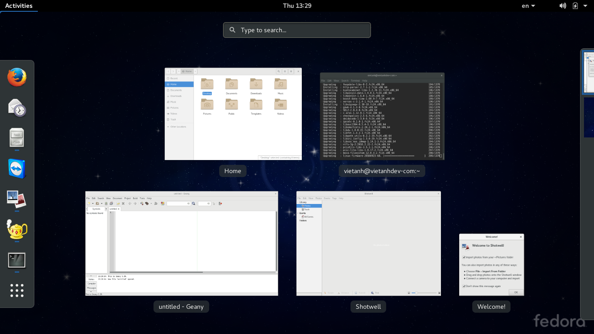The image size is (594, 334).
Task: Click the Activities button
Action: [19, 6]
